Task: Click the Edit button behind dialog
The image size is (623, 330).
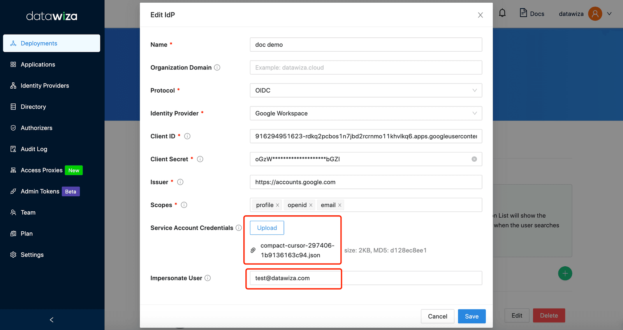Action: (517, 316)
